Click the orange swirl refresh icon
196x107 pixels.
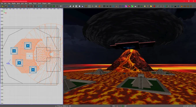click(x=99, y=6)
